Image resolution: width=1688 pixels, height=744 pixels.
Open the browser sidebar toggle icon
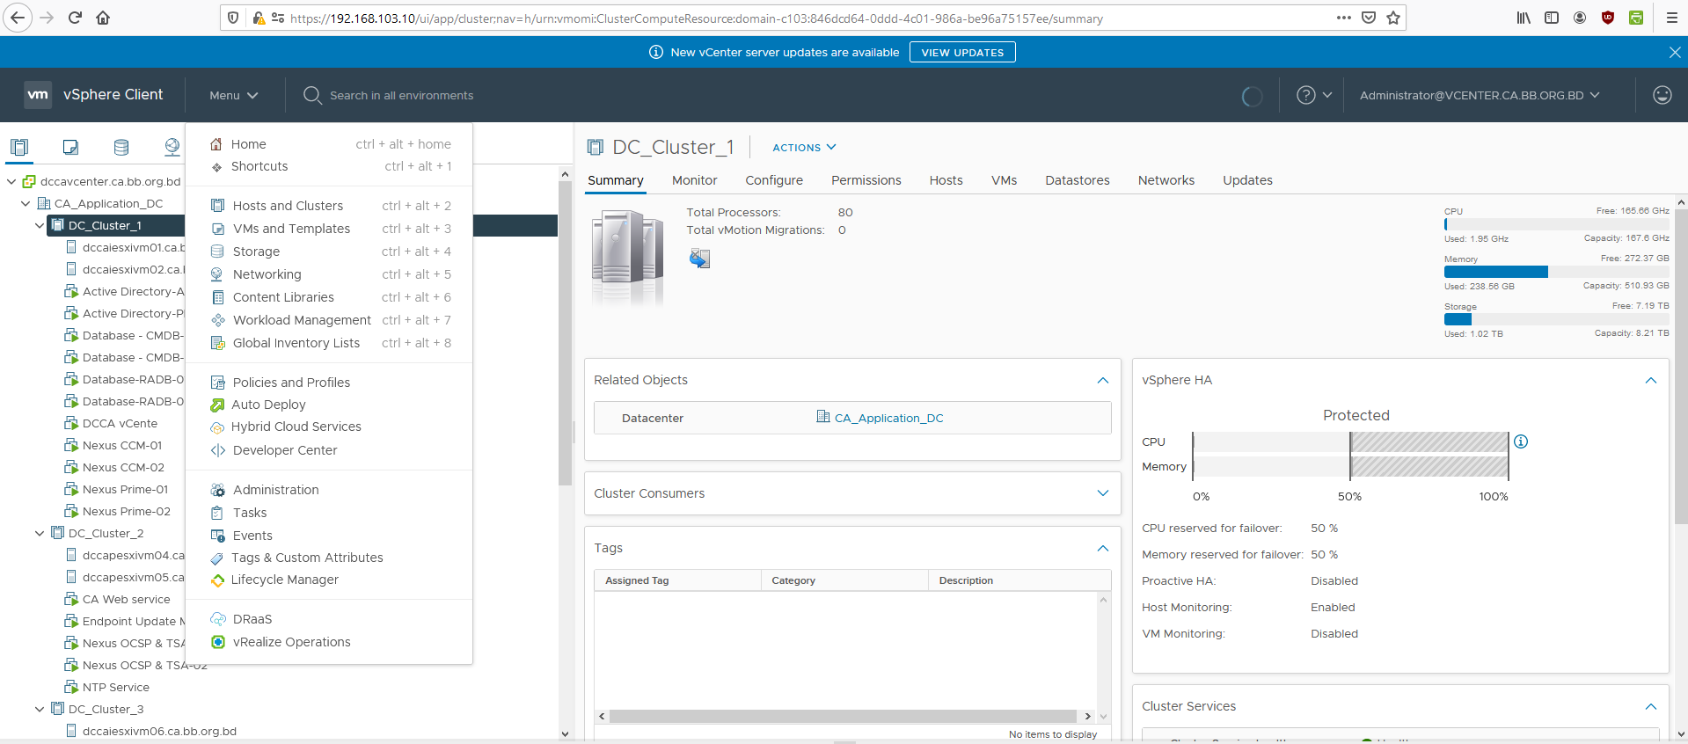tap(1552, 18)
